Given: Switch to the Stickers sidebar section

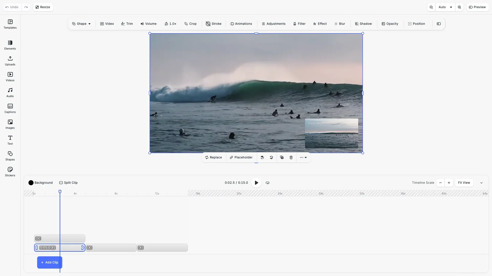Looking at the screenshot, I should 10,171.
